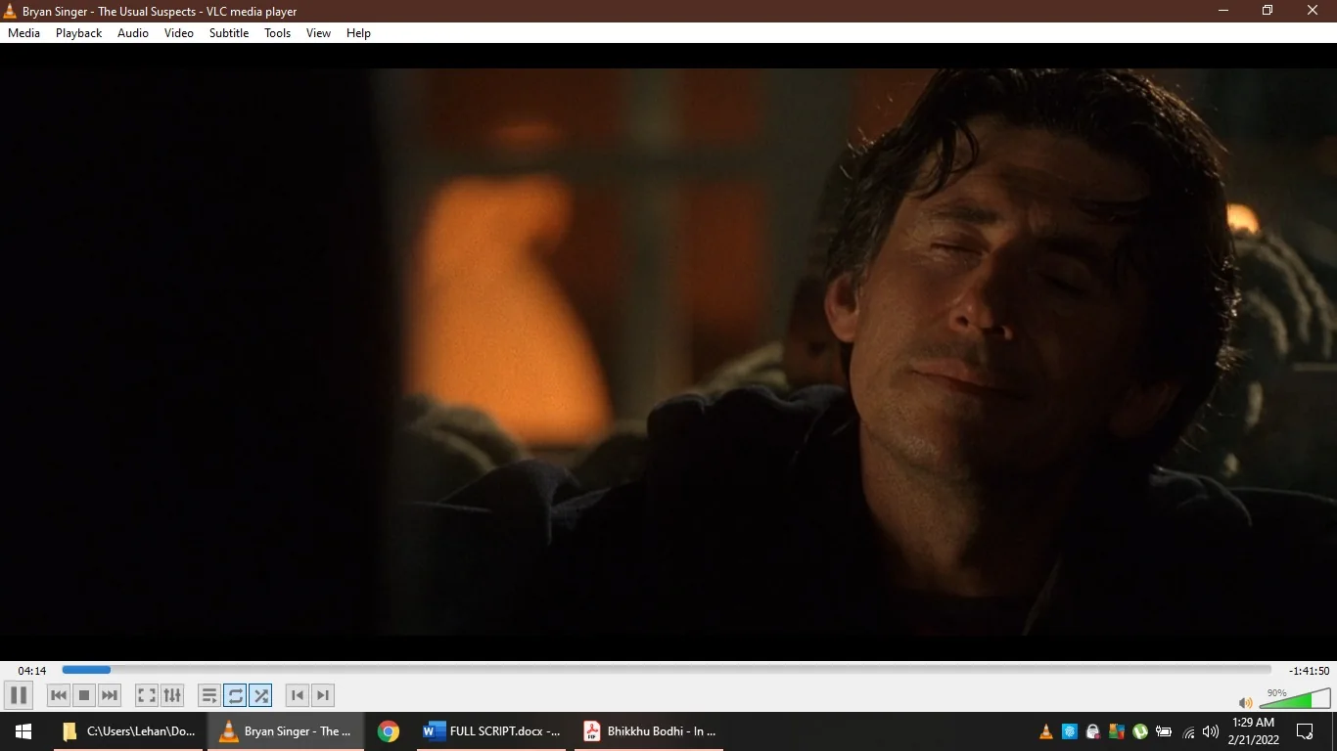Click the elapsed time 04:14
1337x751 pixels.
coord(32,671)
